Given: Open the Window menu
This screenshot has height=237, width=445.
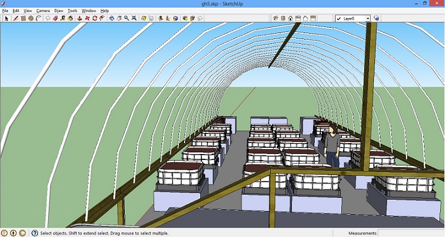Looking at the screenshot, I should 89,11.
